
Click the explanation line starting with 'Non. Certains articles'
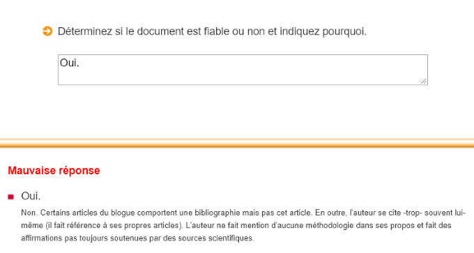[x=243, y=213]
